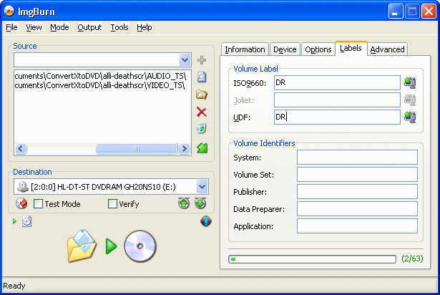The height and width of the screenshot is (295, 440).
Task: Click the (2/63) counter text
Action: [412, 258]
